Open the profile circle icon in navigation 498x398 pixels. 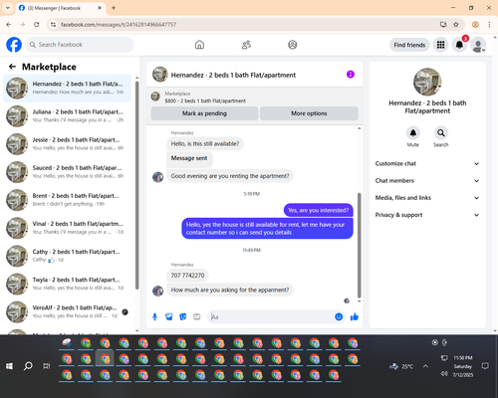pos(293,45)
